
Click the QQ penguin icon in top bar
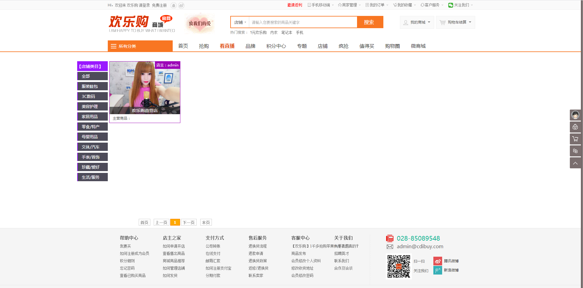click(x=174, y=6)
